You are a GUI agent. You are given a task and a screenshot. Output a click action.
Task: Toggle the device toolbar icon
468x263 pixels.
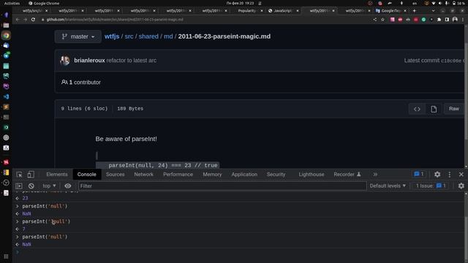pos(31,175)
